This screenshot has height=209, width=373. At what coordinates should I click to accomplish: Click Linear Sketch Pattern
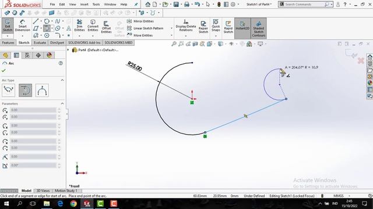pyautogui.click(x=145, y=28)
